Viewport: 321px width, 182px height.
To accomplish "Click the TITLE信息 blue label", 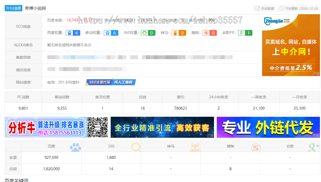I will pyautogui.click(x=14, y=9).
